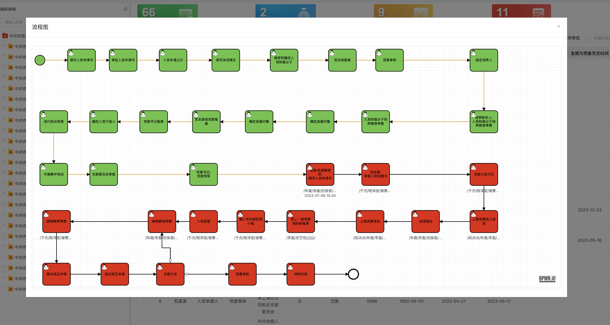
Task: Click the 发展为预备党员时间 column header
Action: (589, 53)
